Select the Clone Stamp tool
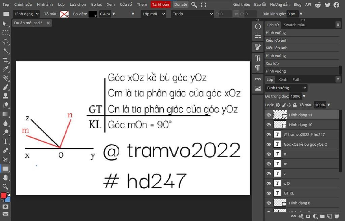345x221 pixels. pyautogui.click(x=5, y=96)
